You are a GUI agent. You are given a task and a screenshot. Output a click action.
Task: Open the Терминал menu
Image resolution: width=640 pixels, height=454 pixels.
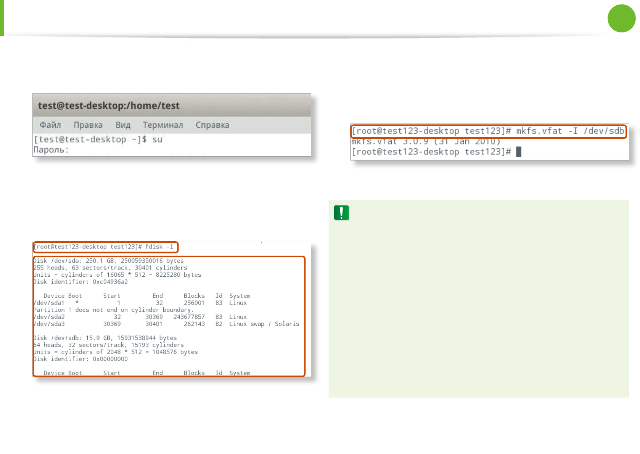(x=163, y=125)
